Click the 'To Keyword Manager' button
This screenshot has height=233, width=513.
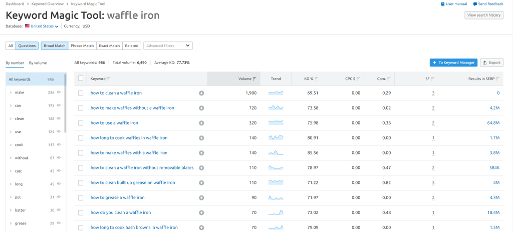pos(453,62)
